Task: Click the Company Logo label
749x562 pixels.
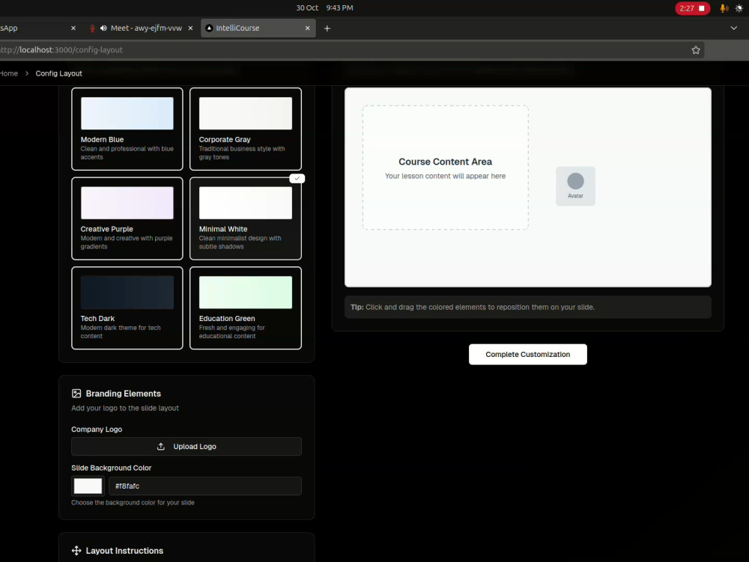Action: coord(97,430)
